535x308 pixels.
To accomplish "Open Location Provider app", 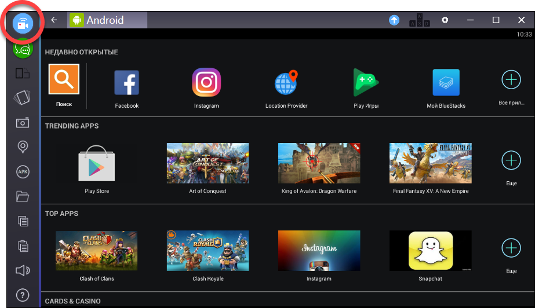I will 286,82.
